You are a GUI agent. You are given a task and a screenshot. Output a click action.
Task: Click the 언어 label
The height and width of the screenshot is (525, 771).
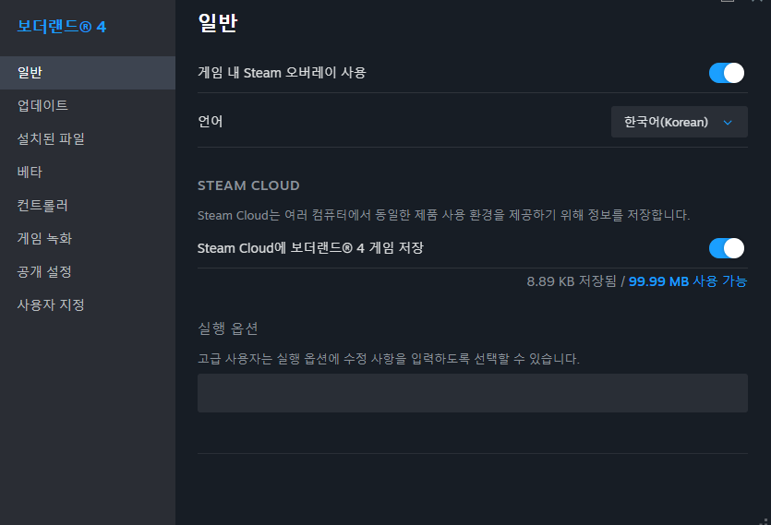coord(211,122)
